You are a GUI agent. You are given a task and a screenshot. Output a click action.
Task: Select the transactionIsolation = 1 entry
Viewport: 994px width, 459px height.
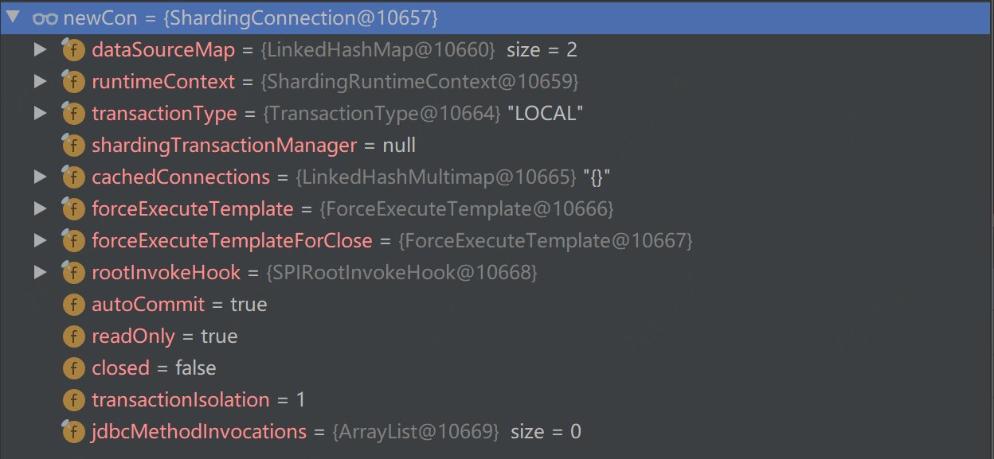click(x=198, y=400)
